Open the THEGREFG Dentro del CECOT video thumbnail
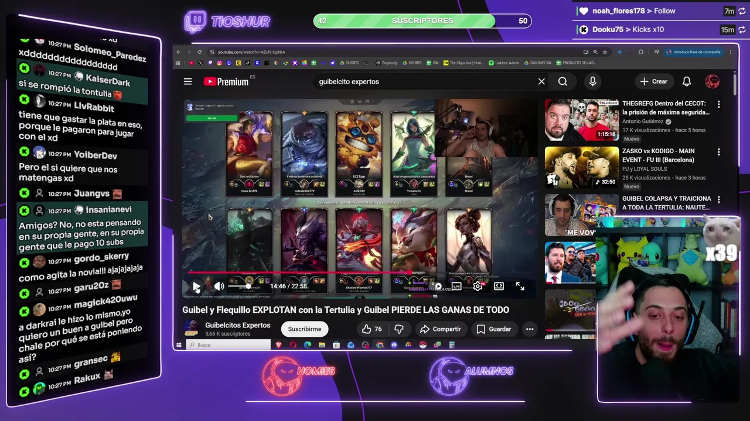 click(581, 120)
